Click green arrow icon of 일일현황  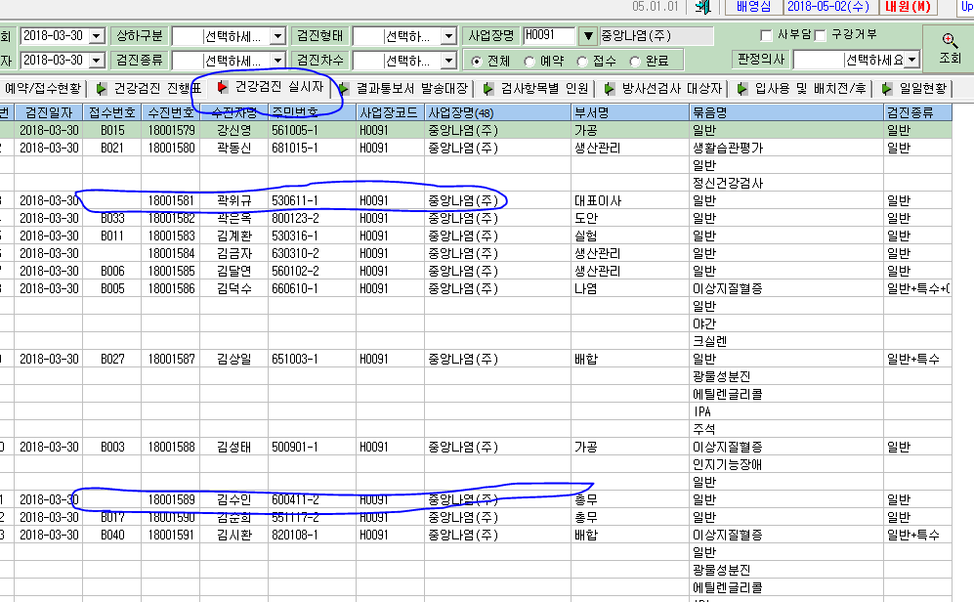tap(887, 89)
